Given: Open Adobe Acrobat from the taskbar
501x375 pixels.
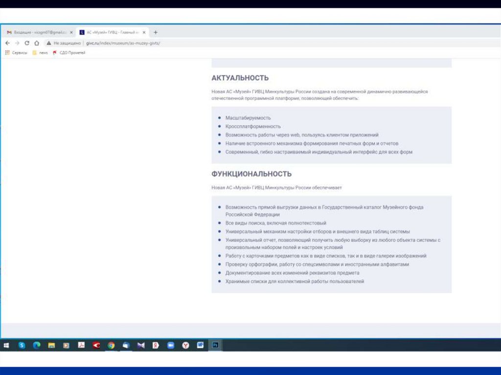Looking at the screenshot, I should coord(81,345).
